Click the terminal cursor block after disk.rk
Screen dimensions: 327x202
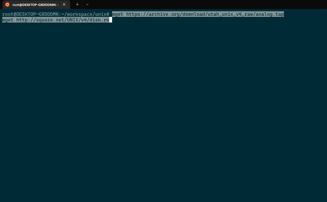pos(111,20)
